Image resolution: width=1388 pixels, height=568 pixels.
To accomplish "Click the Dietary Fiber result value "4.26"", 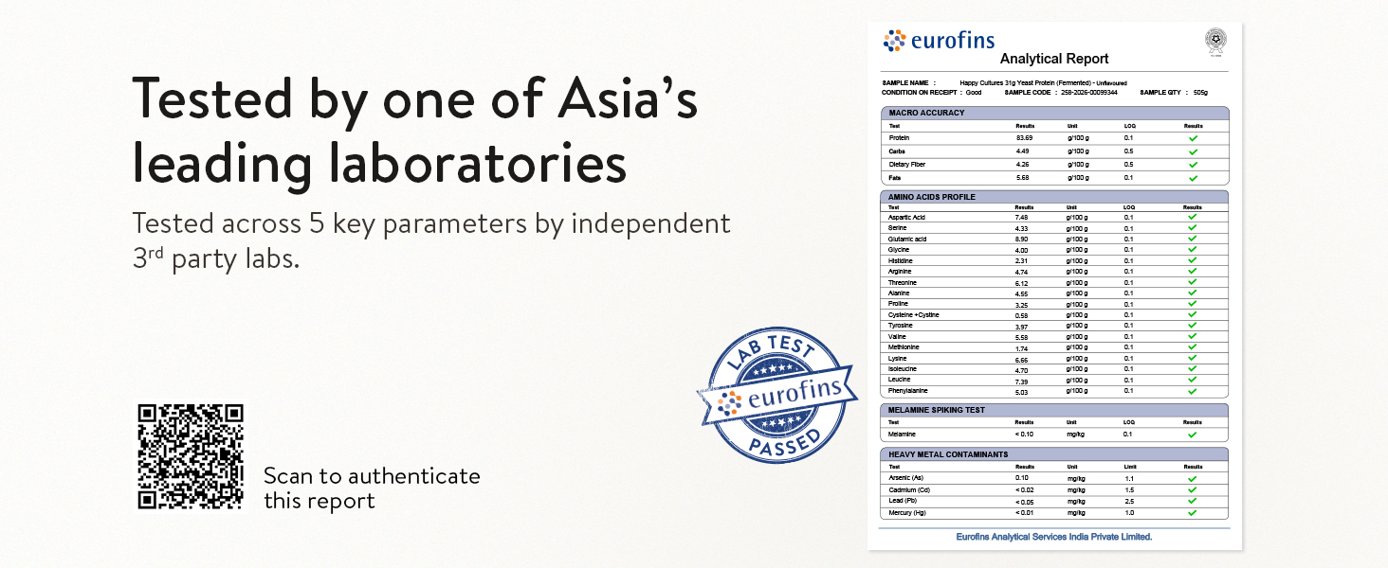I will tap(1022, 165).
